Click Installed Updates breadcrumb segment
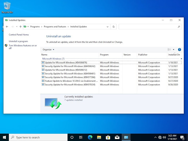 (x=78, y=27)
